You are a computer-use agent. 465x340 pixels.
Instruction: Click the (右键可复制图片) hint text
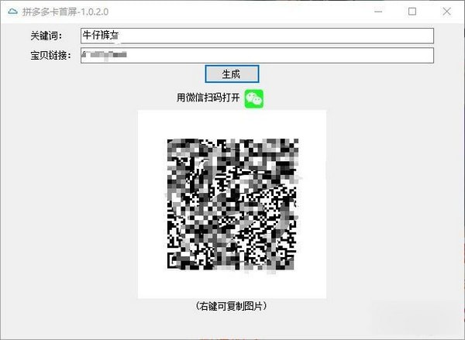tap(231, 306)
